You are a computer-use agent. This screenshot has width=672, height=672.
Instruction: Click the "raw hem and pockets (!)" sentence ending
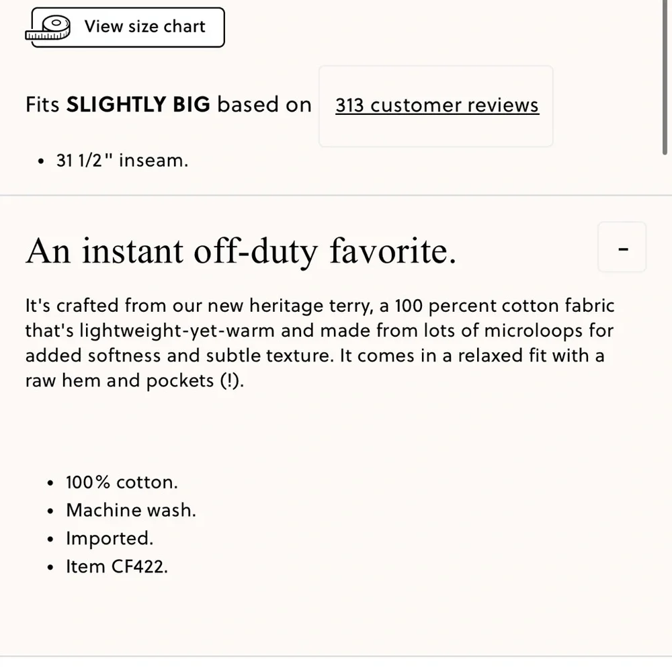coord(134,380)
